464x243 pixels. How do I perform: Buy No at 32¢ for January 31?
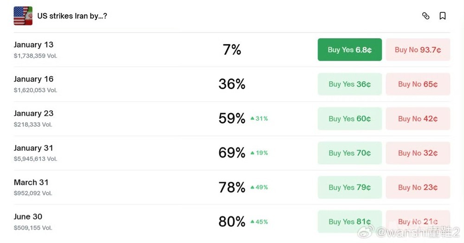click(x=418, y=153)
